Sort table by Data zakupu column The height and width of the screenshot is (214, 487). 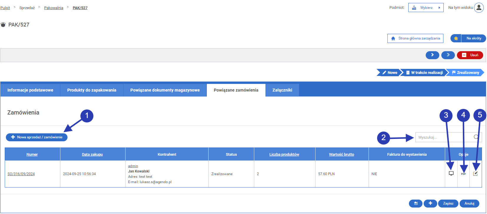tap(92, 155)
